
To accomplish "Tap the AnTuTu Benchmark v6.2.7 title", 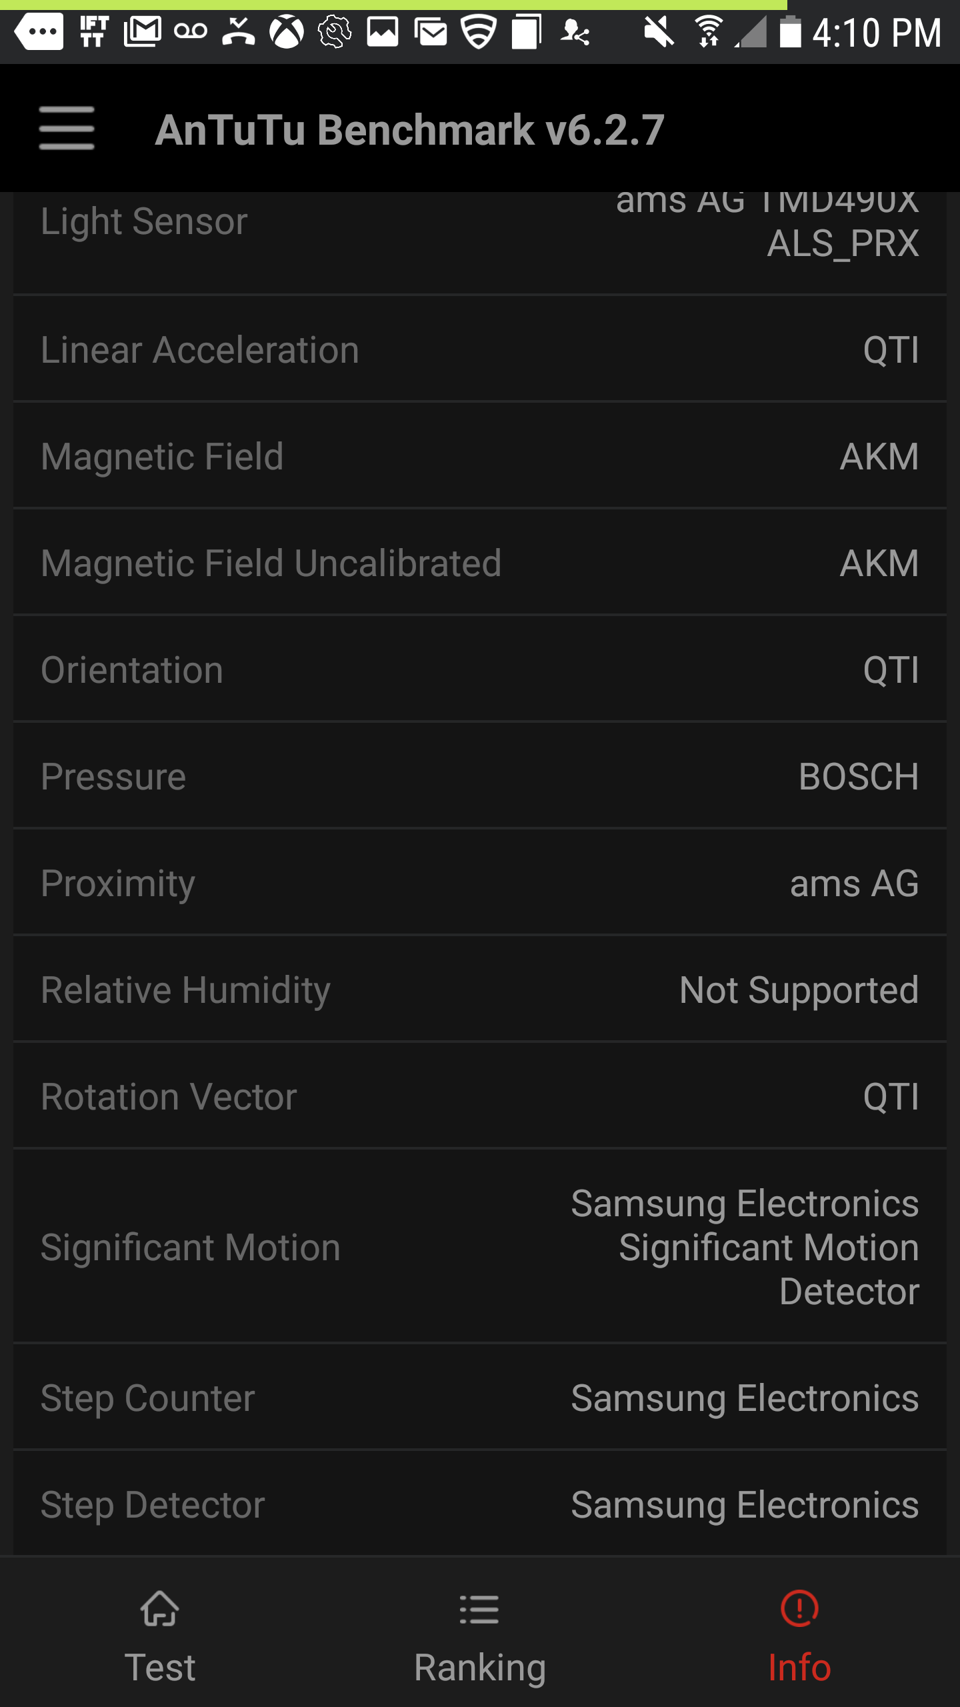I will (x=409, y=129).
